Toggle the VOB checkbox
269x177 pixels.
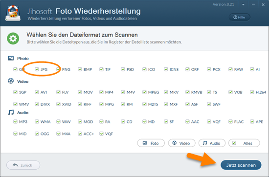tap(230, 92)
